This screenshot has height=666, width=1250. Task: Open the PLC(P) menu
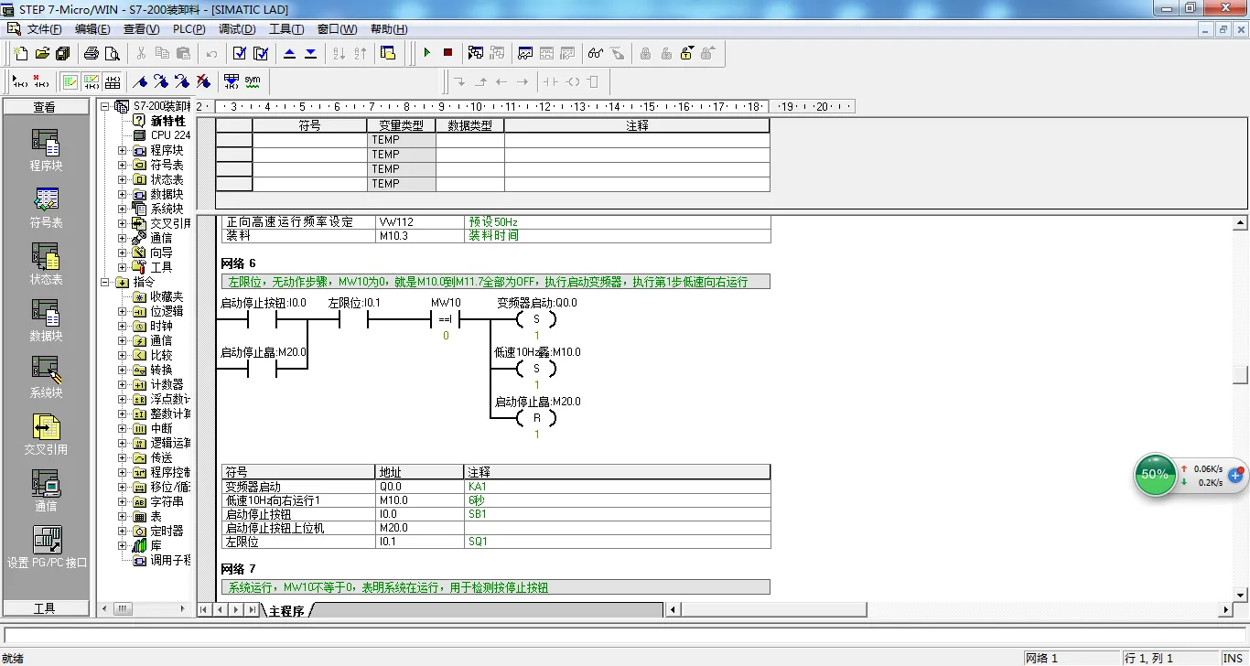tap(189, 29)
